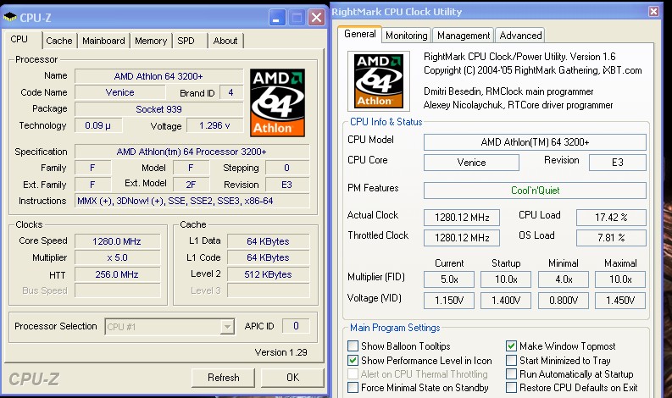Click the Brand ID value 4
The height and width of the screenshot is (398, 672).
(x=230, y=92)
